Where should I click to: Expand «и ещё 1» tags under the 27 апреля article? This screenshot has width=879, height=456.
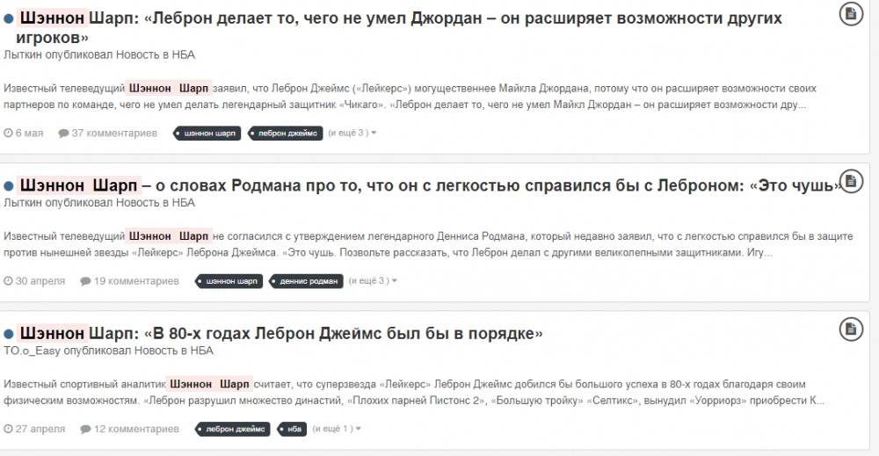[337, 429]
